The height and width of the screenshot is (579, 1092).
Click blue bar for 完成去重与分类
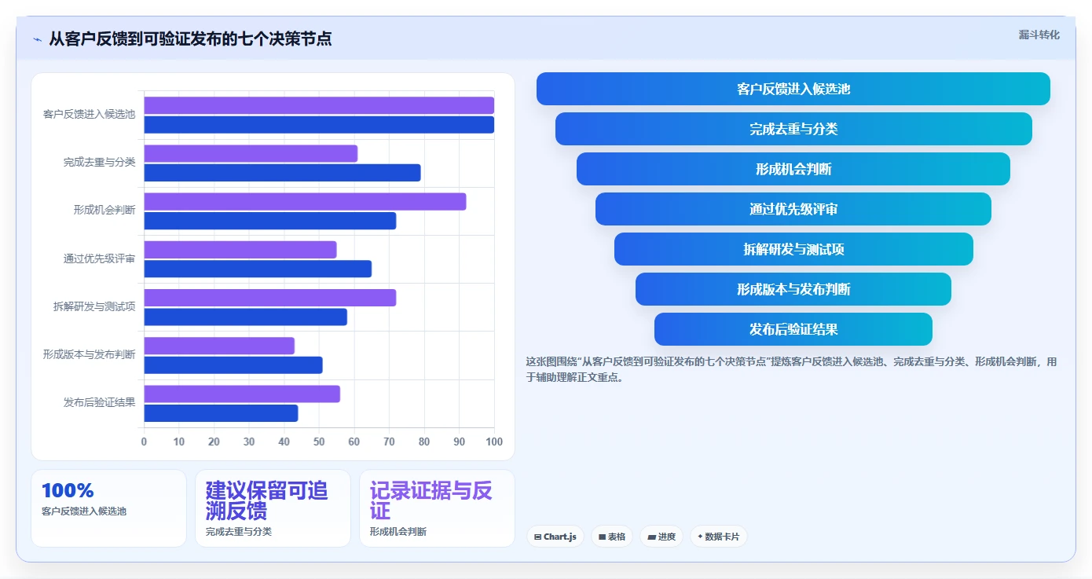pyautogui.click(x=282, y=173)
